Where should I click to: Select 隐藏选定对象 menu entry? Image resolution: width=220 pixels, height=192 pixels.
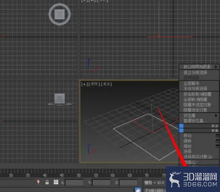click(195, 110)
